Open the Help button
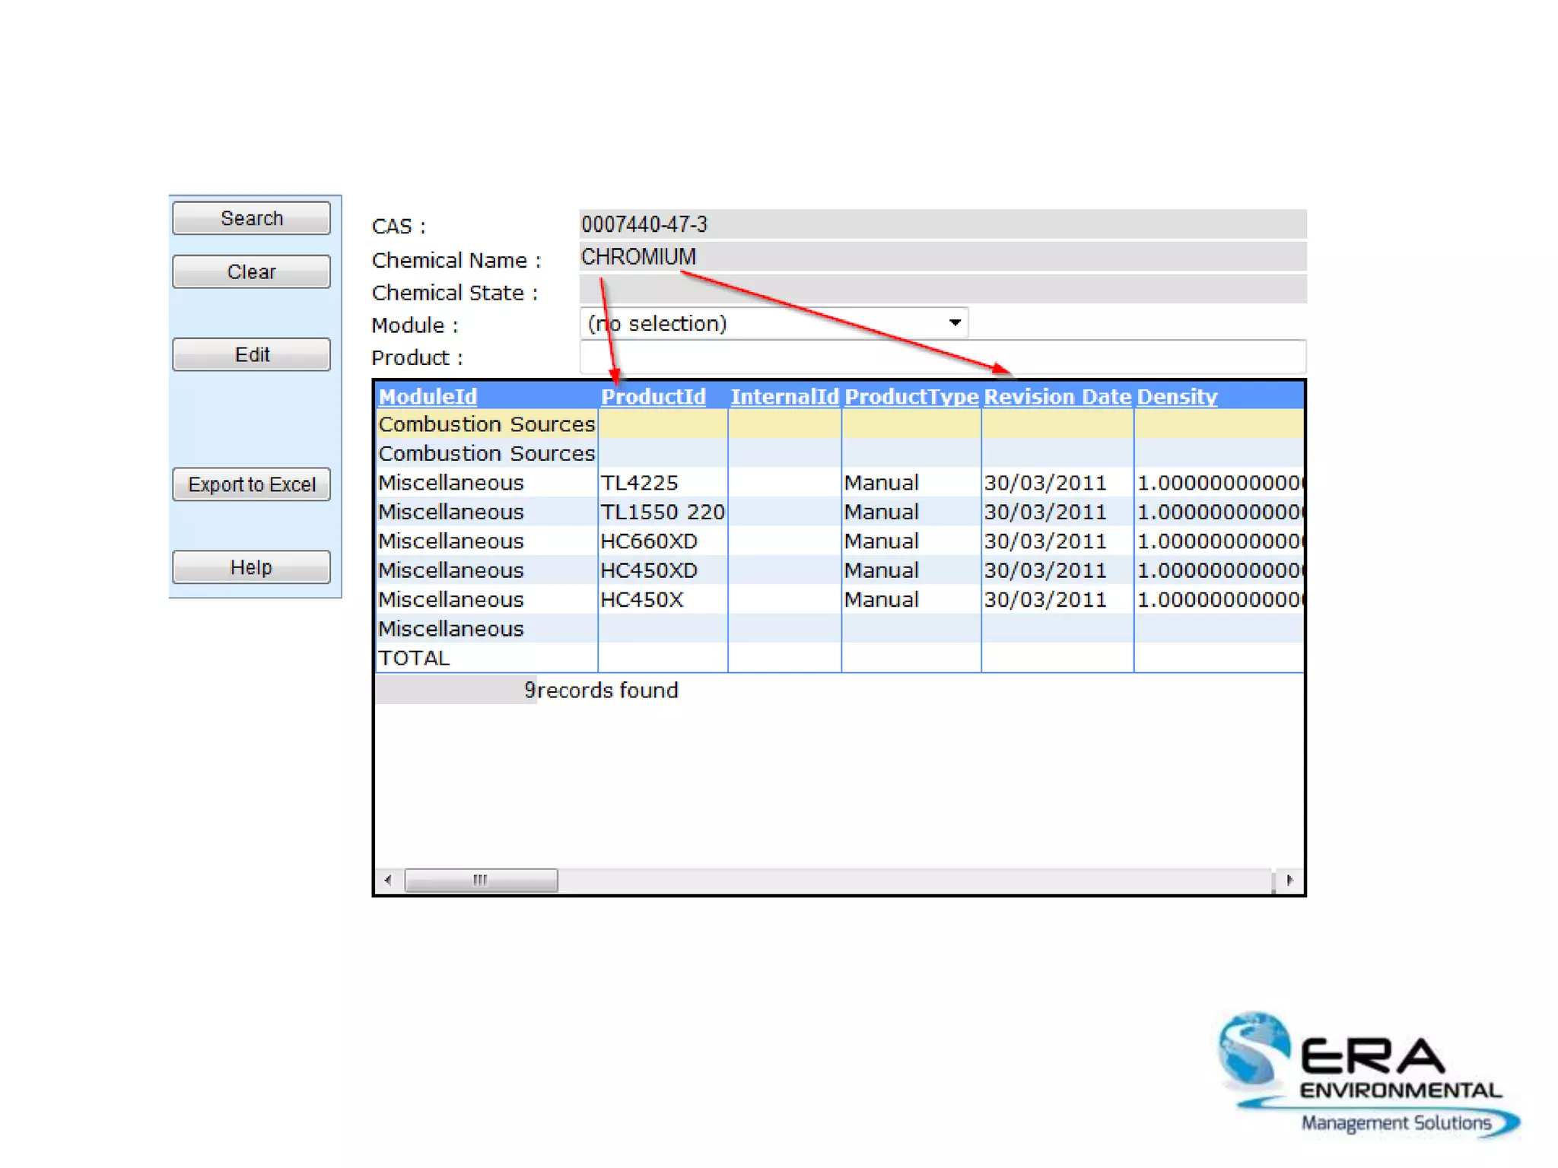Viewport: 1558px width, 1168px height. [x=251, y=567]
